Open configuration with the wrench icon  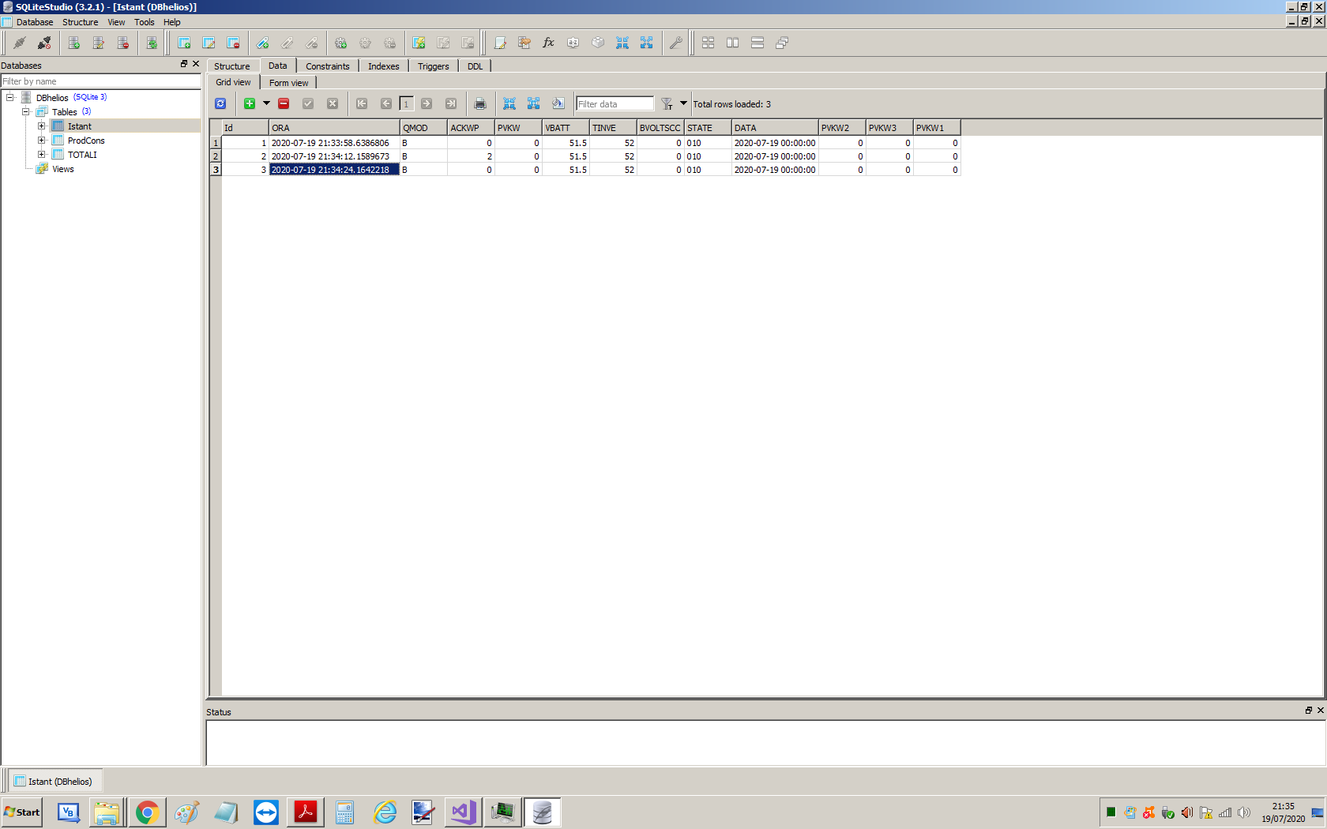[x=675, y=43]
